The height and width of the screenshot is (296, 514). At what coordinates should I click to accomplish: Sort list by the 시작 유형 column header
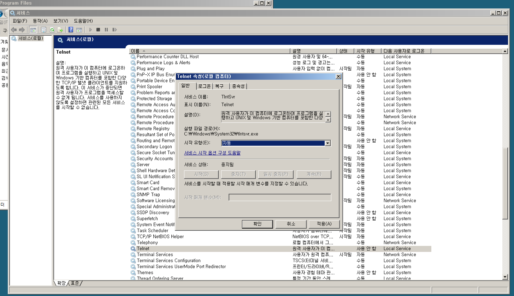[368, 51]
